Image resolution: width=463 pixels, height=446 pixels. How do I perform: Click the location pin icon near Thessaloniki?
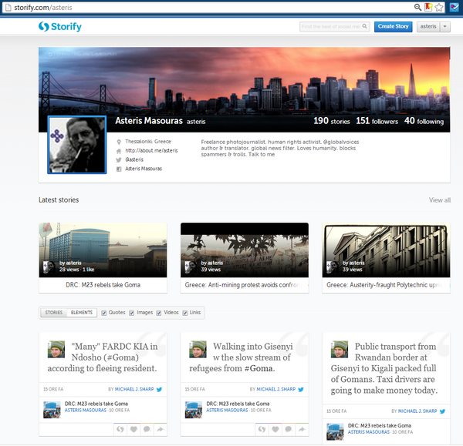coord(119,142)
